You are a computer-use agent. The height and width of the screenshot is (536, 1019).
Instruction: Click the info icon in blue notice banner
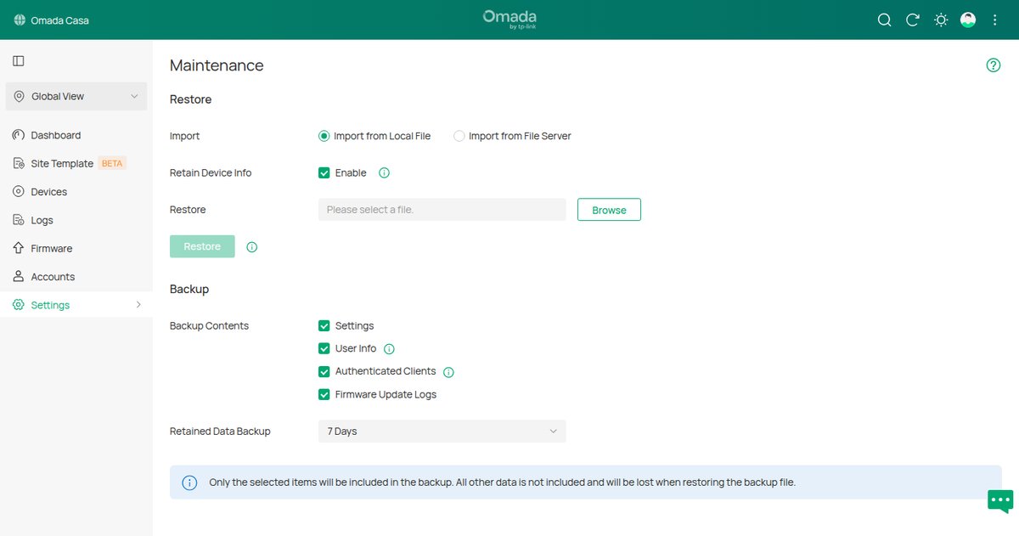click(x=190, y=482)
